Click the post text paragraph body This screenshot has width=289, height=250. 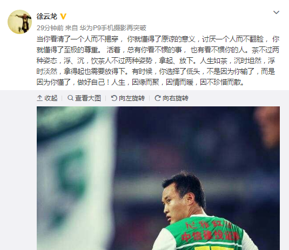pos(158,60)
